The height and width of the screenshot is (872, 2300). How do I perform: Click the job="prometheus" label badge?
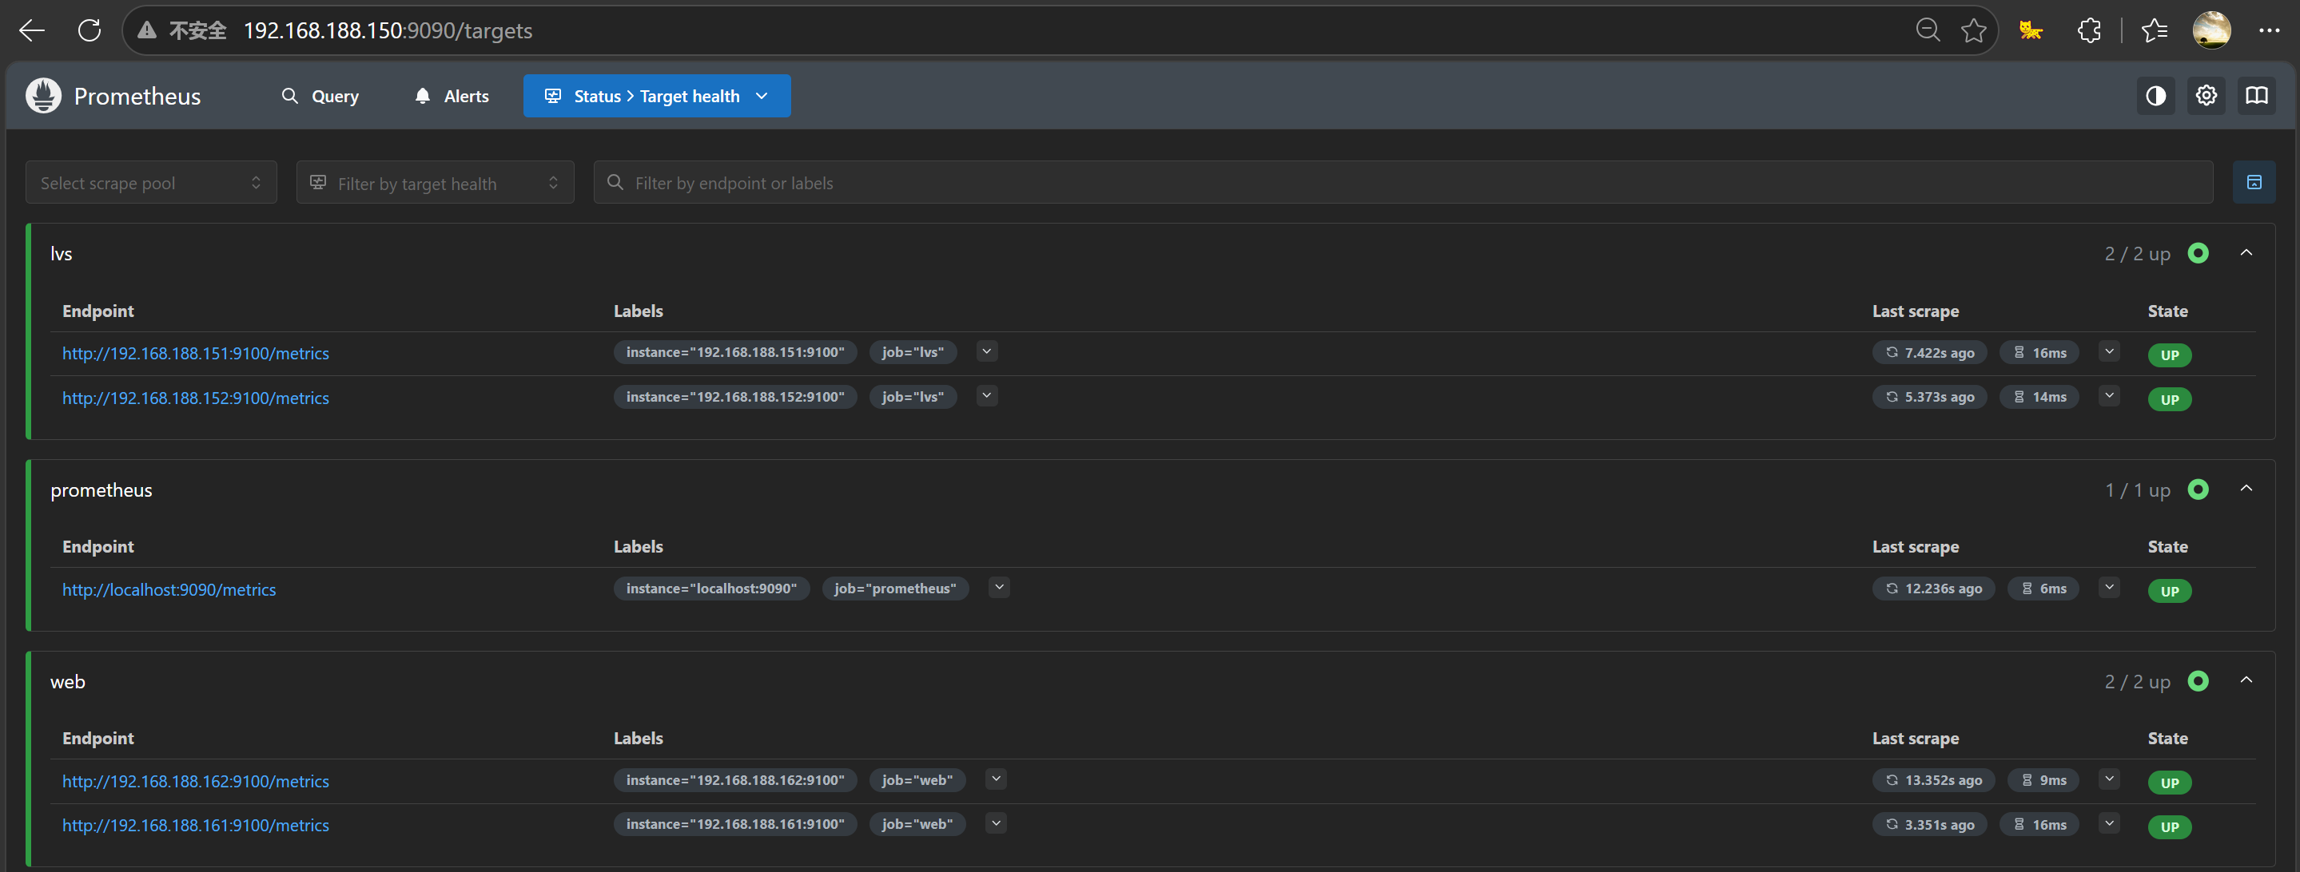tap(896, 589)
